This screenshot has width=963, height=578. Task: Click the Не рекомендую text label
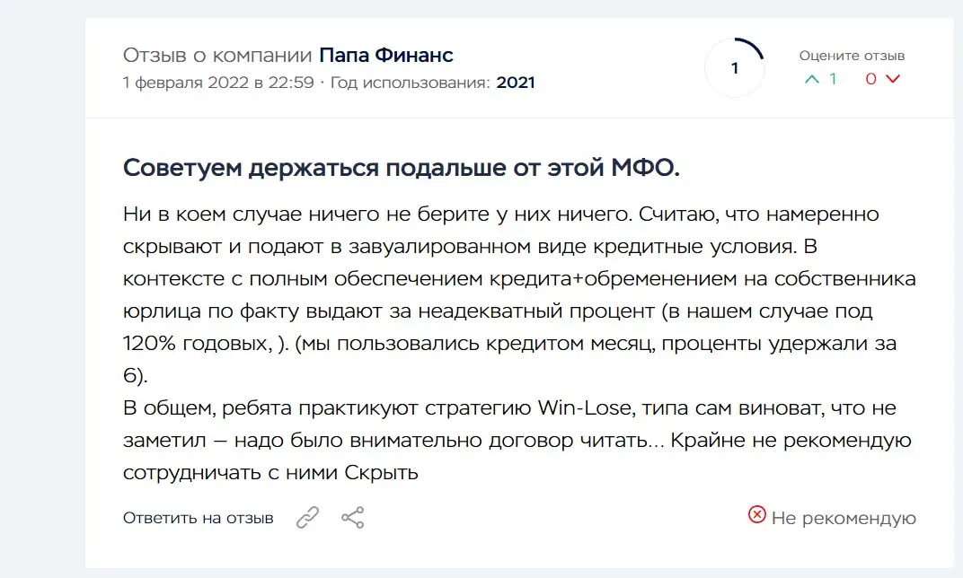pyautogui.click(x=844, y=519)
